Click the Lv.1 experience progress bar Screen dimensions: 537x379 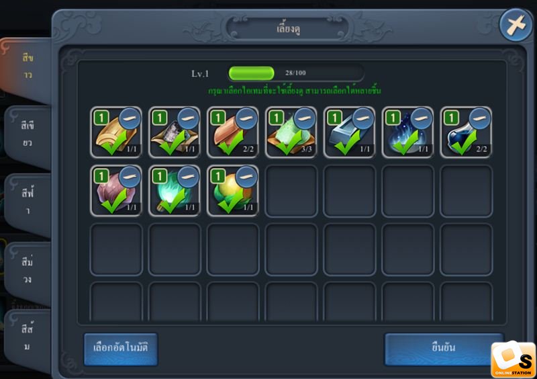tap(296, 73)
